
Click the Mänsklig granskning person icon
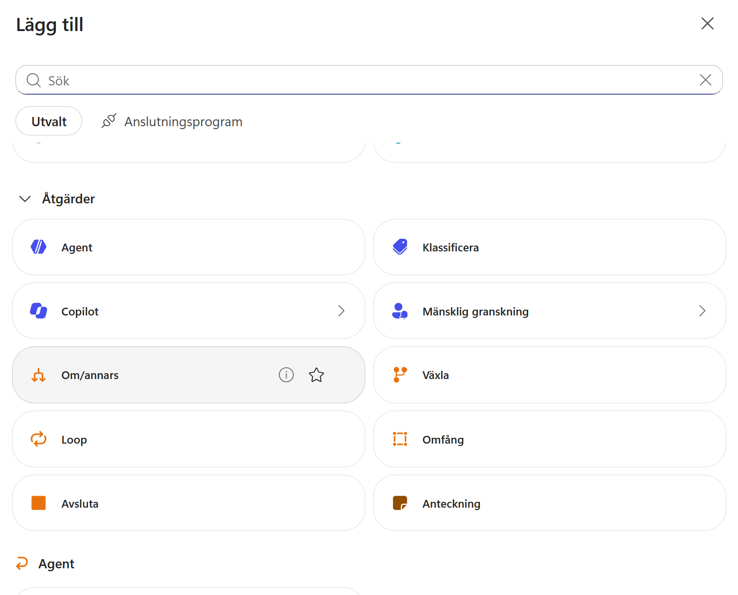click(399, 311)
